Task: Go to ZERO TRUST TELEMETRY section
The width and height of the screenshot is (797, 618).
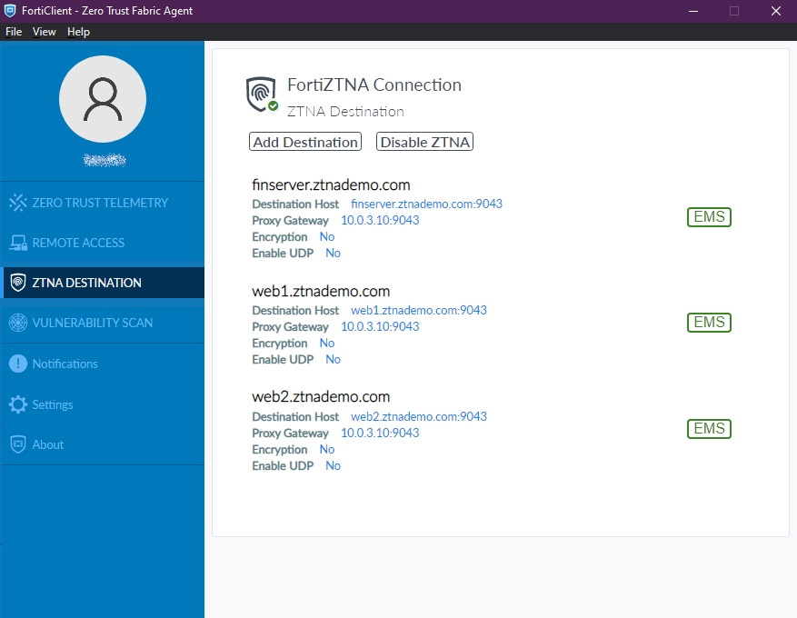Action: point(102,203)
